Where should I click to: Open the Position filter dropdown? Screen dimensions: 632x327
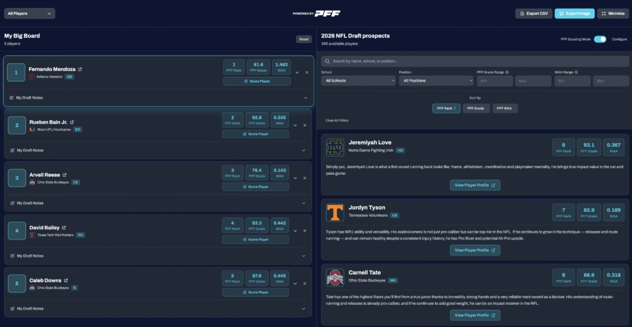coord(436,81)
